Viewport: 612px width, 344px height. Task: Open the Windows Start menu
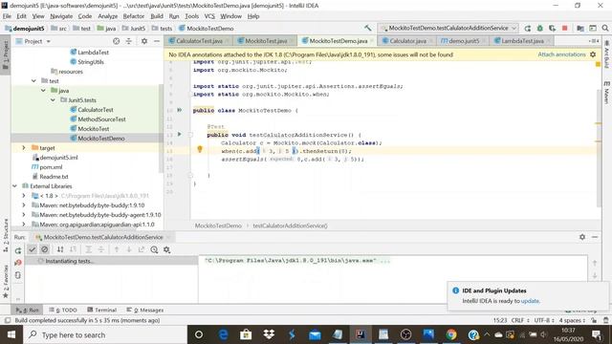[x=11, y=334]
